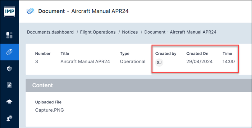Click the Aircraft Manual APR24 title value
Image resolution: width=252 pixels, height=128 pixels.
click(85, 62)
